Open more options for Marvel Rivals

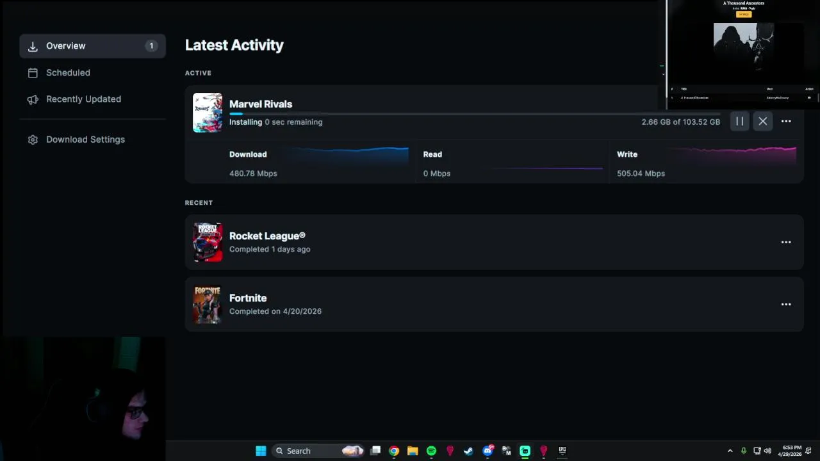click(x=786, y=121)
